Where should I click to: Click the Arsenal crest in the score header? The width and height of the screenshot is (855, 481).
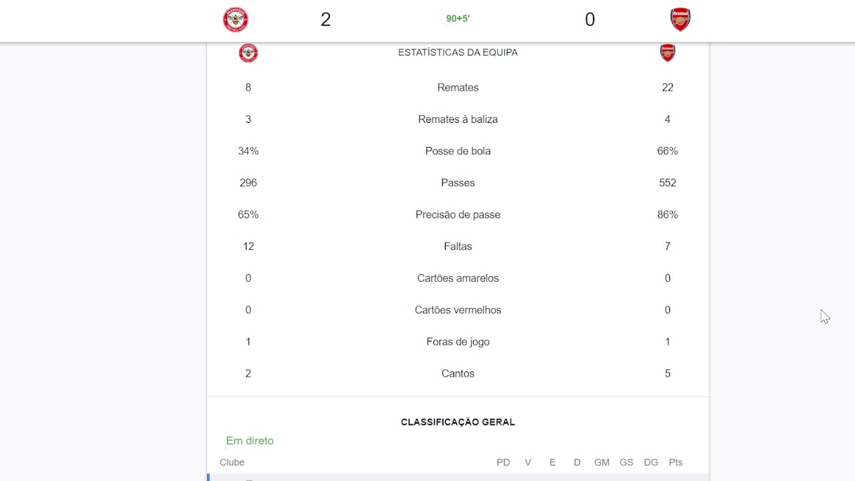(680, 19)
